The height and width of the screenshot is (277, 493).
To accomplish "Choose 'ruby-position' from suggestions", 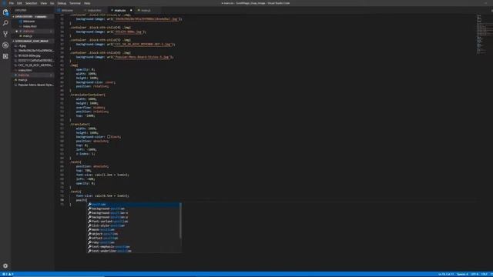I will [133, 242].
